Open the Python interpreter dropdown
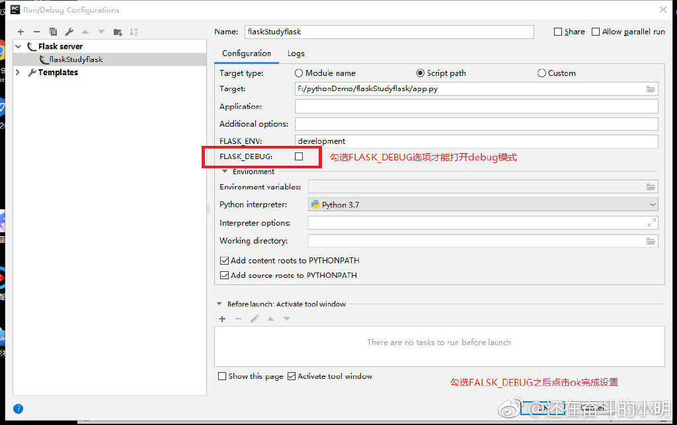 coord(653,205)
